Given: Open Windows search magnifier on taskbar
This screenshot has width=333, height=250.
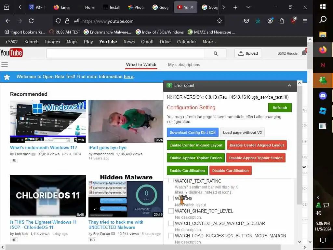Looking at the screenshot, I should (323, 20).
